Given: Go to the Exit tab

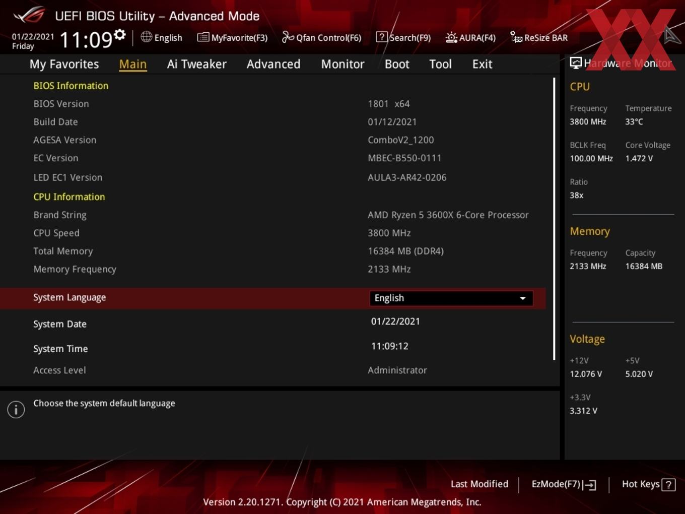Looking at the screenshot, I should point(482,64).
